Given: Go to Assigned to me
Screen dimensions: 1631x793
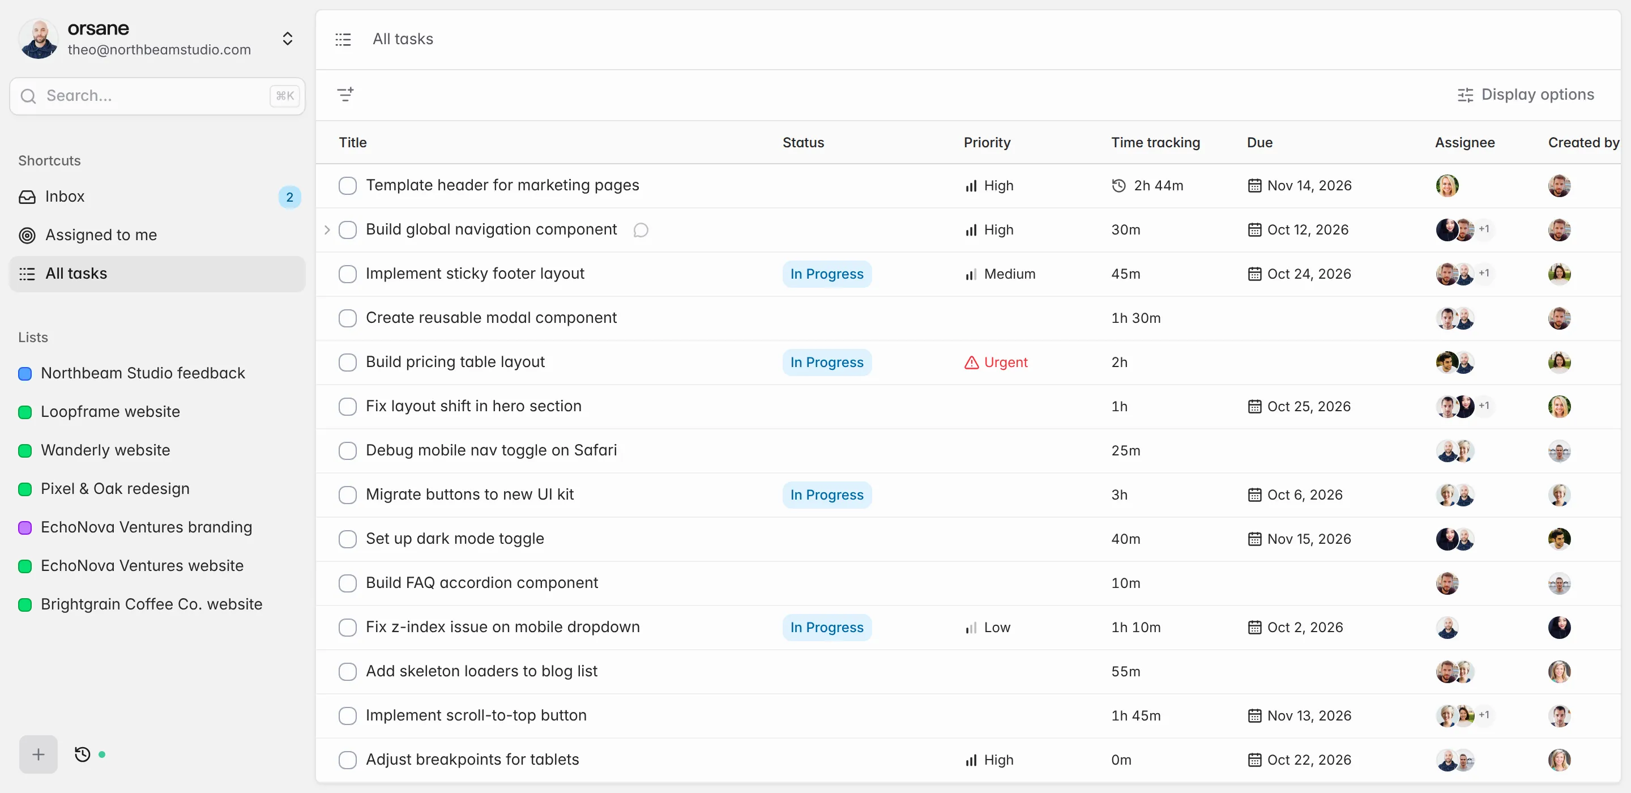Looking at the screenshot, I should pos(157,236).
